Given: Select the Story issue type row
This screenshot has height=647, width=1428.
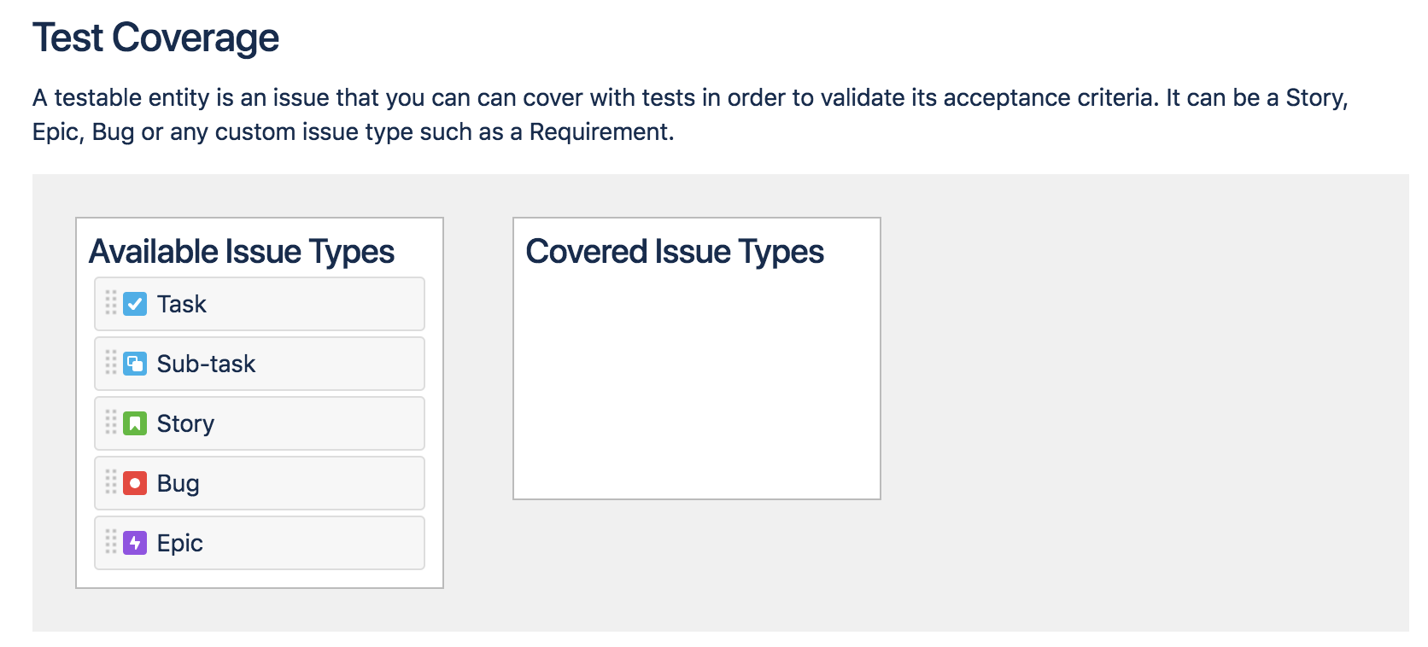Looking at the screenshot, I should pyautogui.click(x=260, y=423).
